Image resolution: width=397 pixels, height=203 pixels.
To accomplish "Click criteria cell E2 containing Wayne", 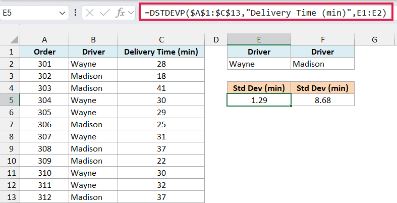I will tap(259, 64).
